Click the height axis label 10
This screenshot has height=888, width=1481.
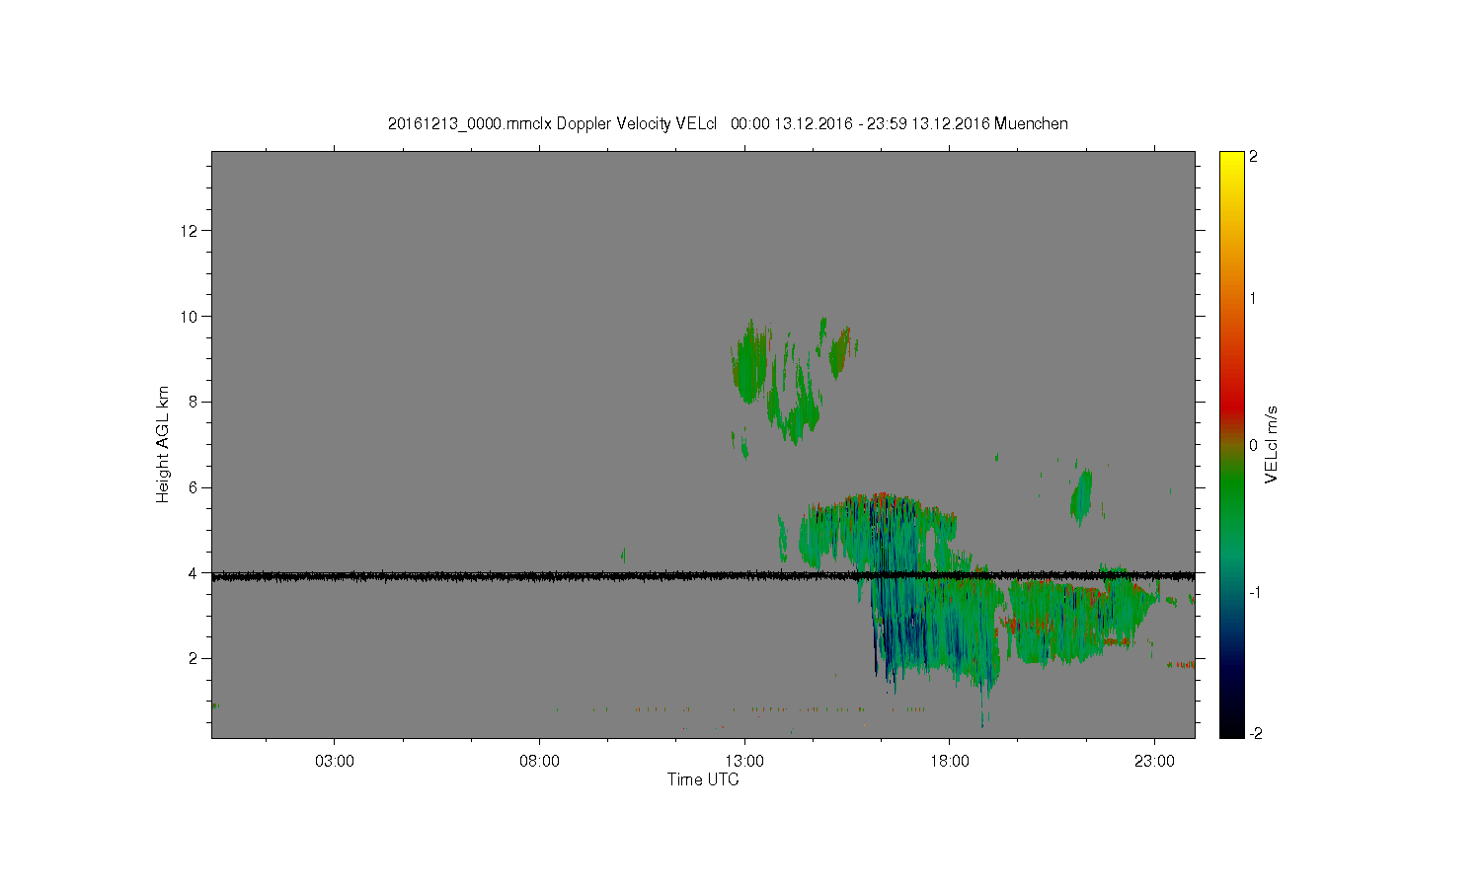pyautogui.click(x=191, y=317)
